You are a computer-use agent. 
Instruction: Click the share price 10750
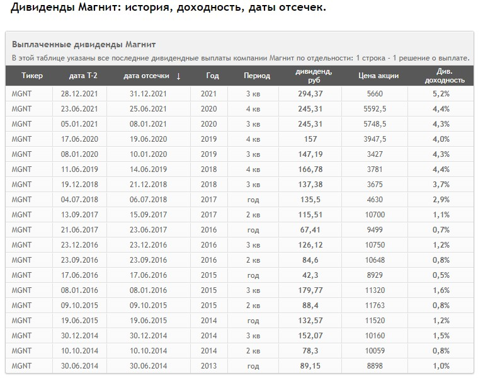pyautogui.click(x=375, y=244)
